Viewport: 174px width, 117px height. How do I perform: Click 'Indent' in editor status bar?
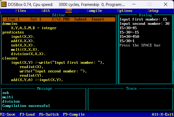coord(80,19)
